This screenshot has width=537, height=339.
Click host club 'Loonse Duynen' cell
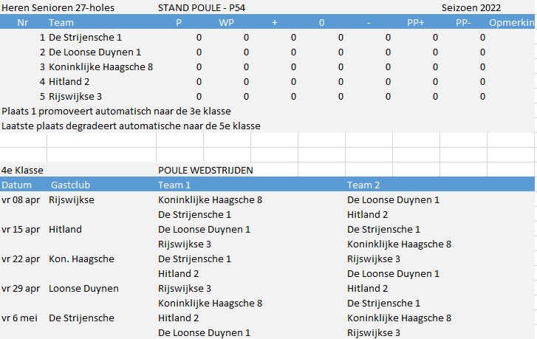[x=83, y=288]
